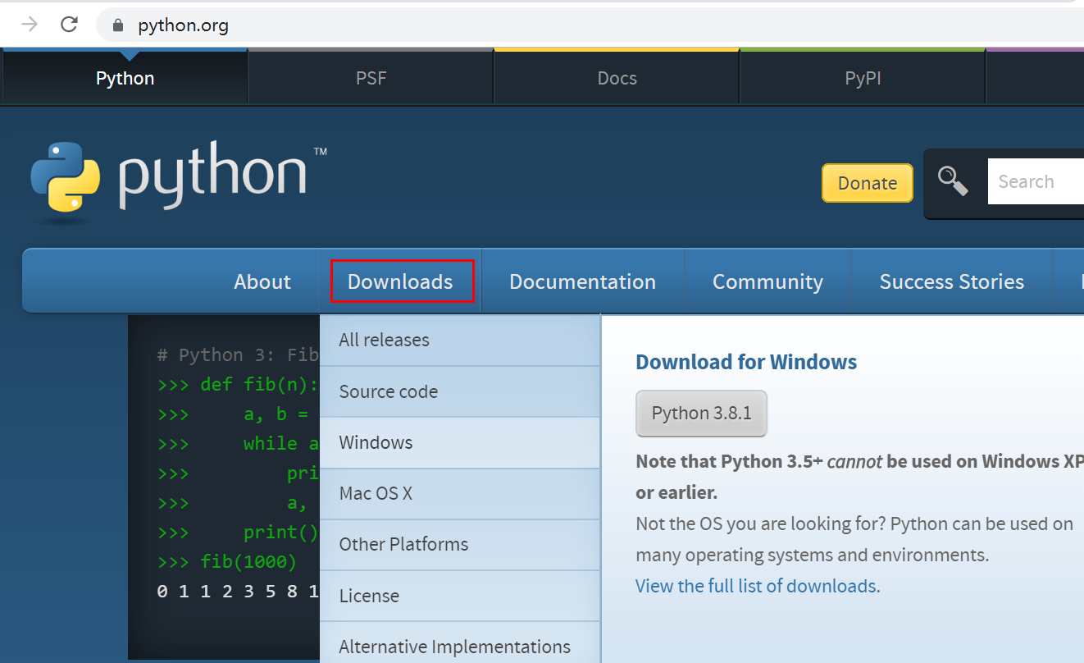1084x663 pixels.
Task: Choose Windows in the Downloads menu
Action: point(459,442)
